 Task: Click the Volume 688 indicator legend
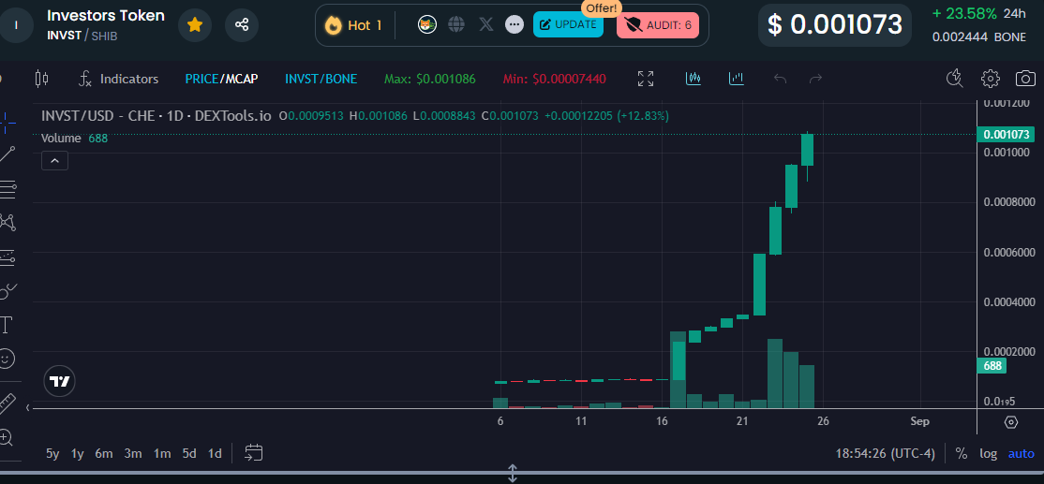pos(75,139)
